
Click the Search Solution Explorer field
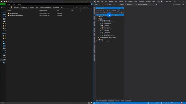tap(108, 13)
